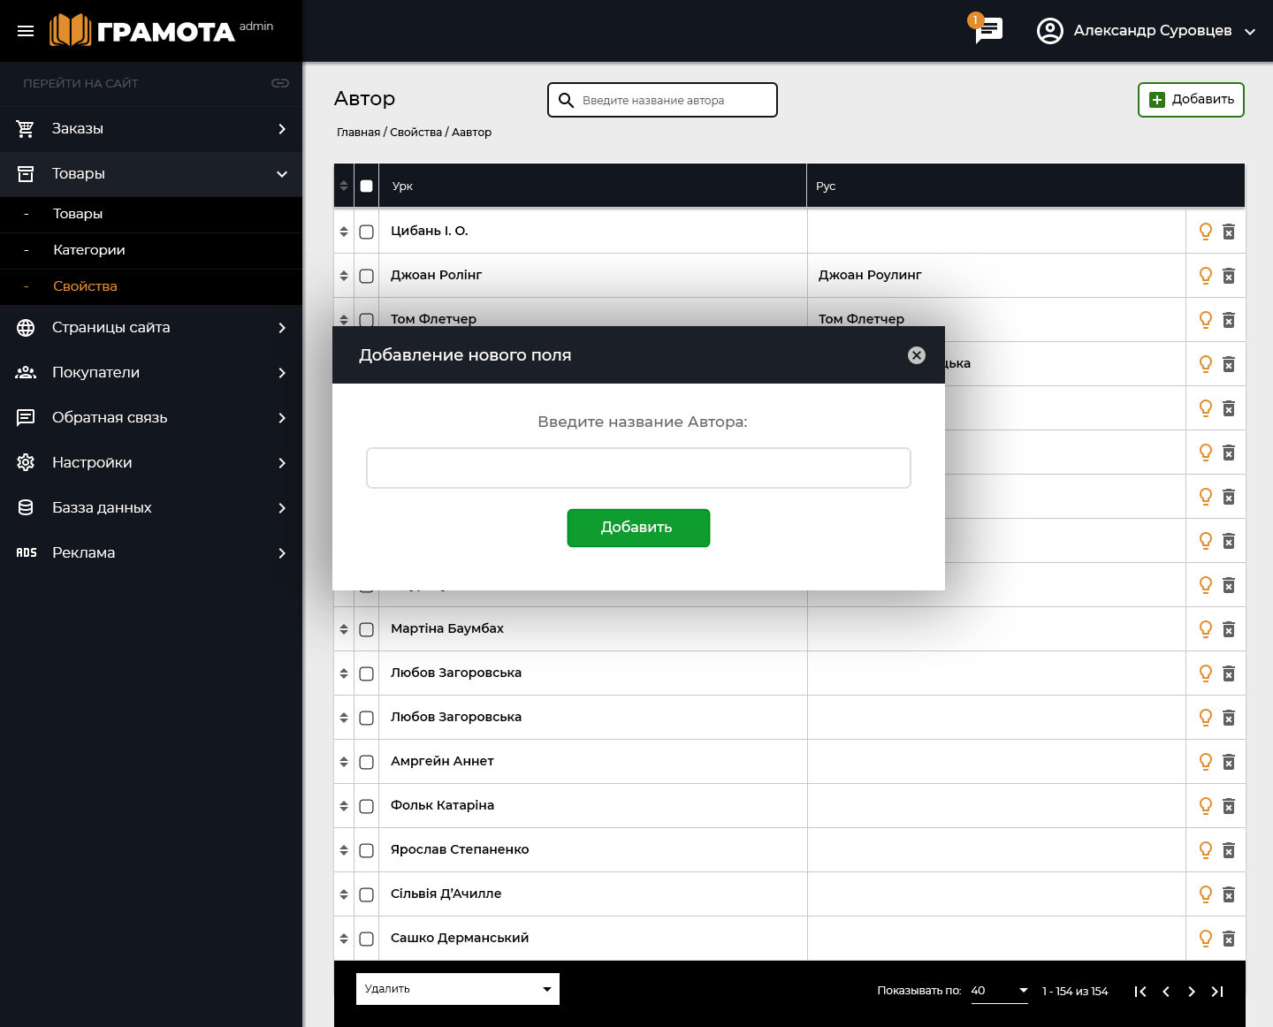Close the Добавление нового поля dialog
This screenshot has height=1027, width=1273.
tap(917, 354)
